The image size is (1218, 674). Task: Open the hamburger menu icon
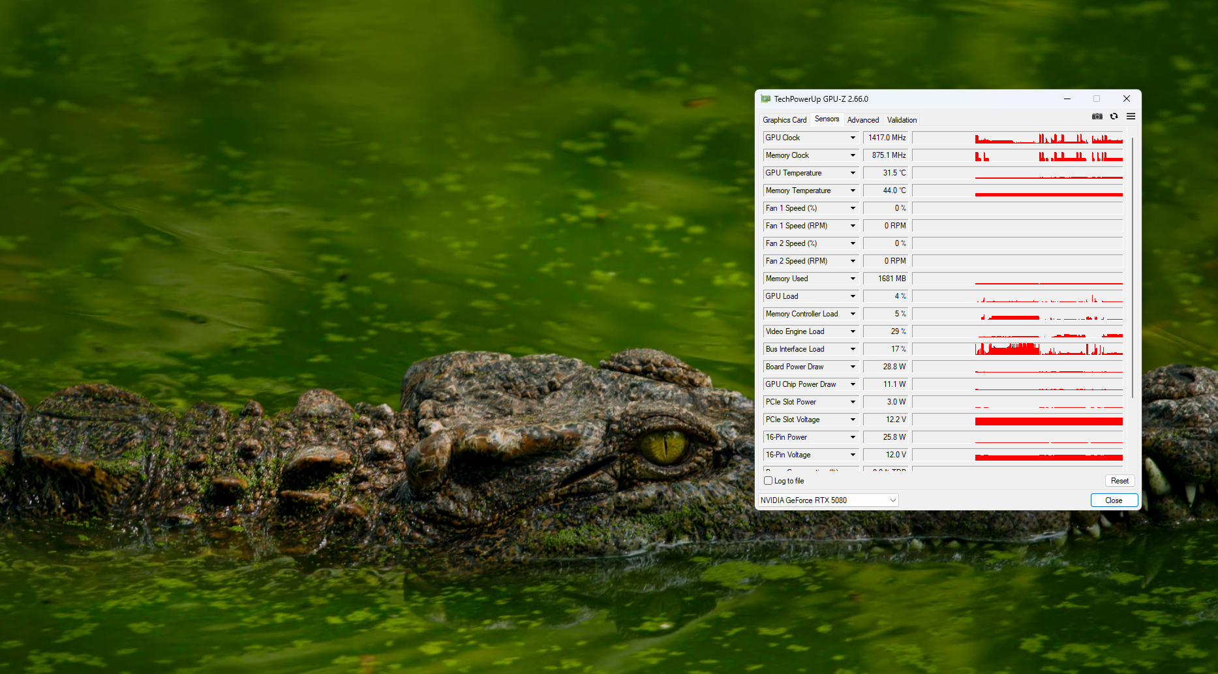(1131, 117)
